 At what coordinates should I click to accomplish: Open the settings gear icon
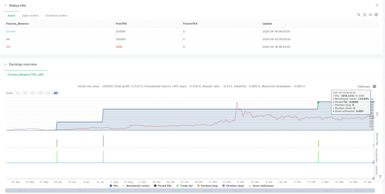[x=376, y=15]
